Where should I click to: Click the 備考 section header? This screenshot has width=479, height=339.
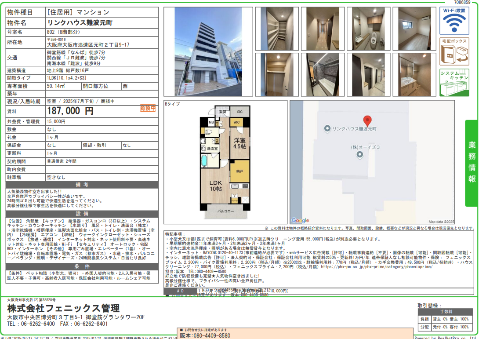(x=82, y=185)
